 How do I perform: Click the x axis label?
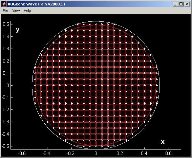(163, 142)
